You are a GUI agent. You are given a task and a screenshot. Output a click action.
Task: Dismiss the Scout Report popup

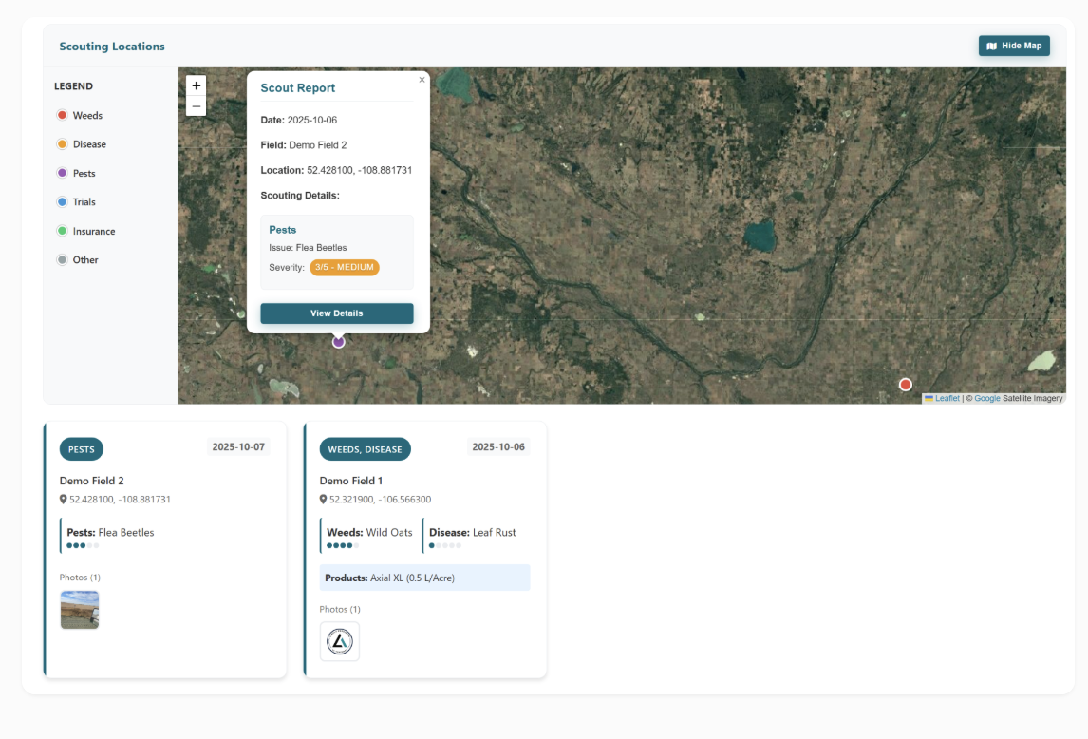click(x=422, y=80)
